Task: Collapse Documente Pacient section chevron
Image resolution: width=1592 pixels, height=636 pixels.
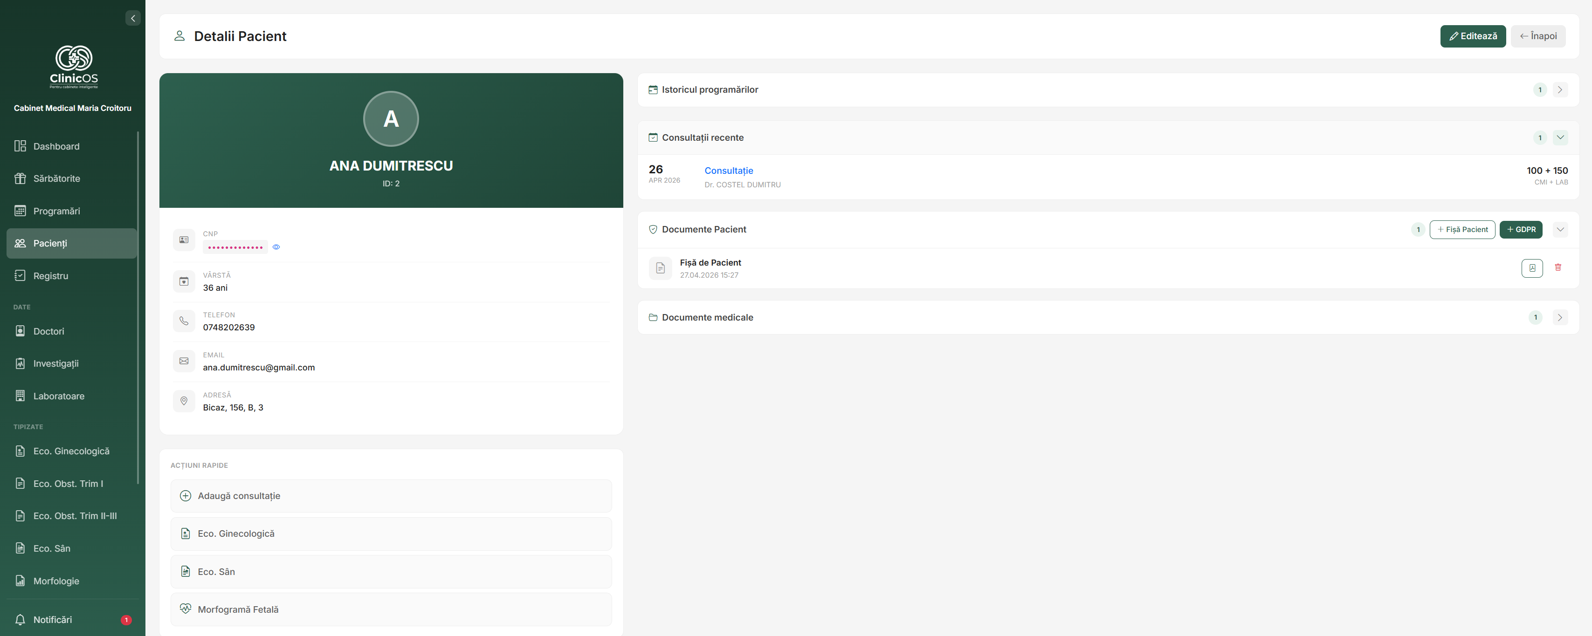Action: coord(1560,230)
